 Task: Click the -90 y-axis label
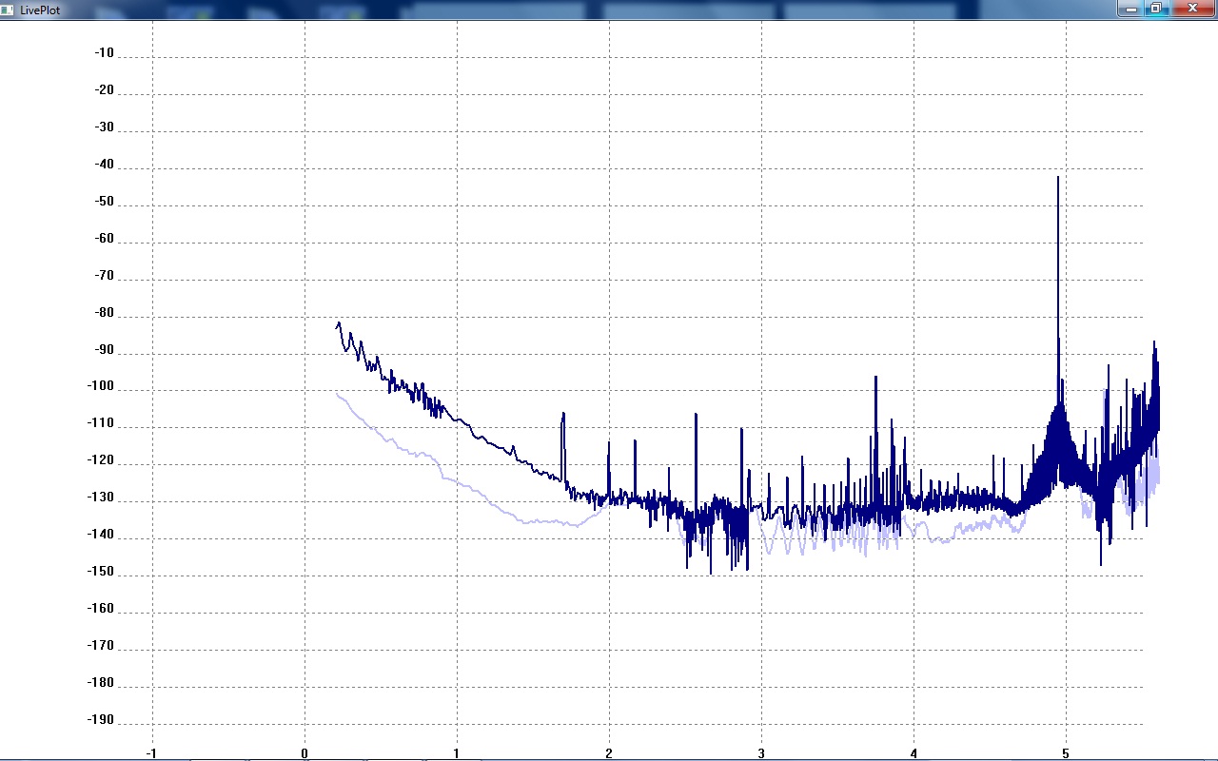[x=105, y=350]
